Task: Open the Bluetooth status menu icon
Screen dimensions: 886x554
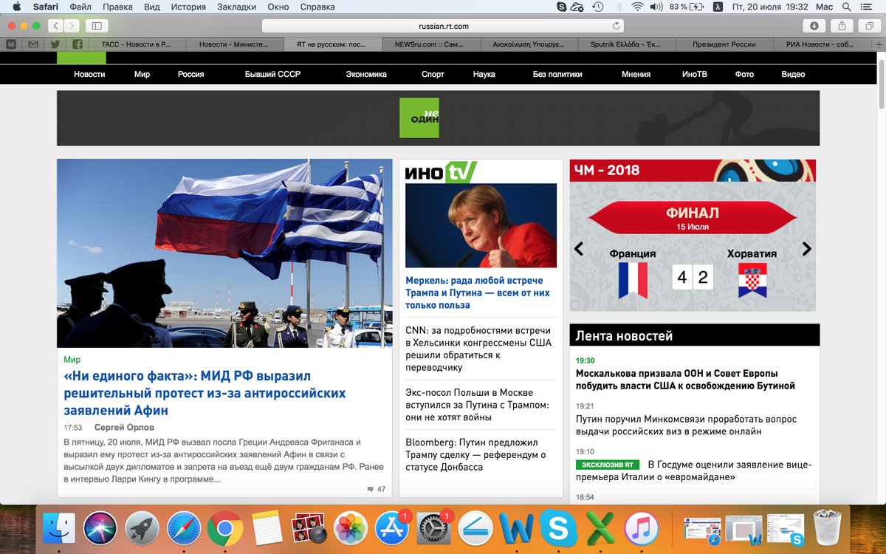Action: 617,7
